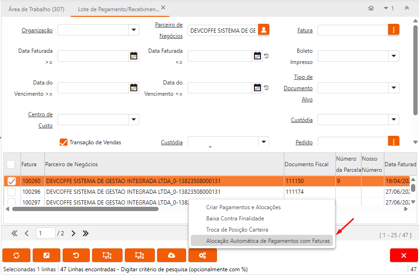Open the Boleto Impresso dropdown
The width and height of the screenshot is (419, 275).
tap(393, 56)
